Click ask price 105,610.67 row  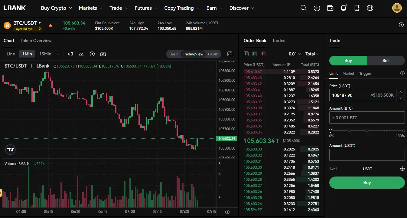point(281,72)
